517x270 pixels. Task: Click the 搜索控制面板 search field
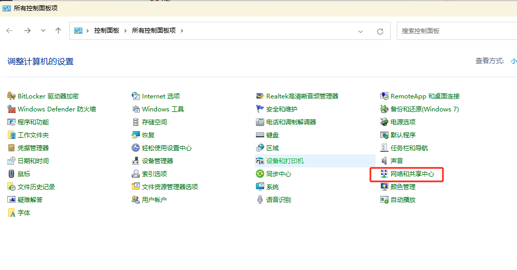coord(456,31)
